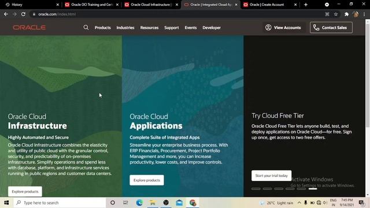Click the Oracle logo
This screenshot has height=208, width=370.
29,27
